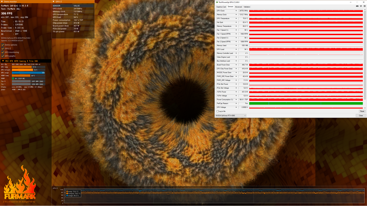Open the 16-Pin Voltage dropdown
367x206 pixels.
tap(236, 96)
